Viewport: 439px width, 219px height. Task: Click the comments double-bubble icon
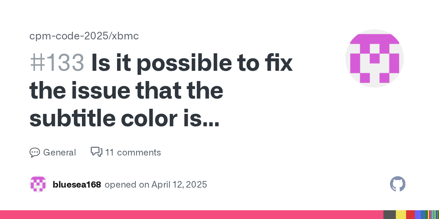[96, 152]
